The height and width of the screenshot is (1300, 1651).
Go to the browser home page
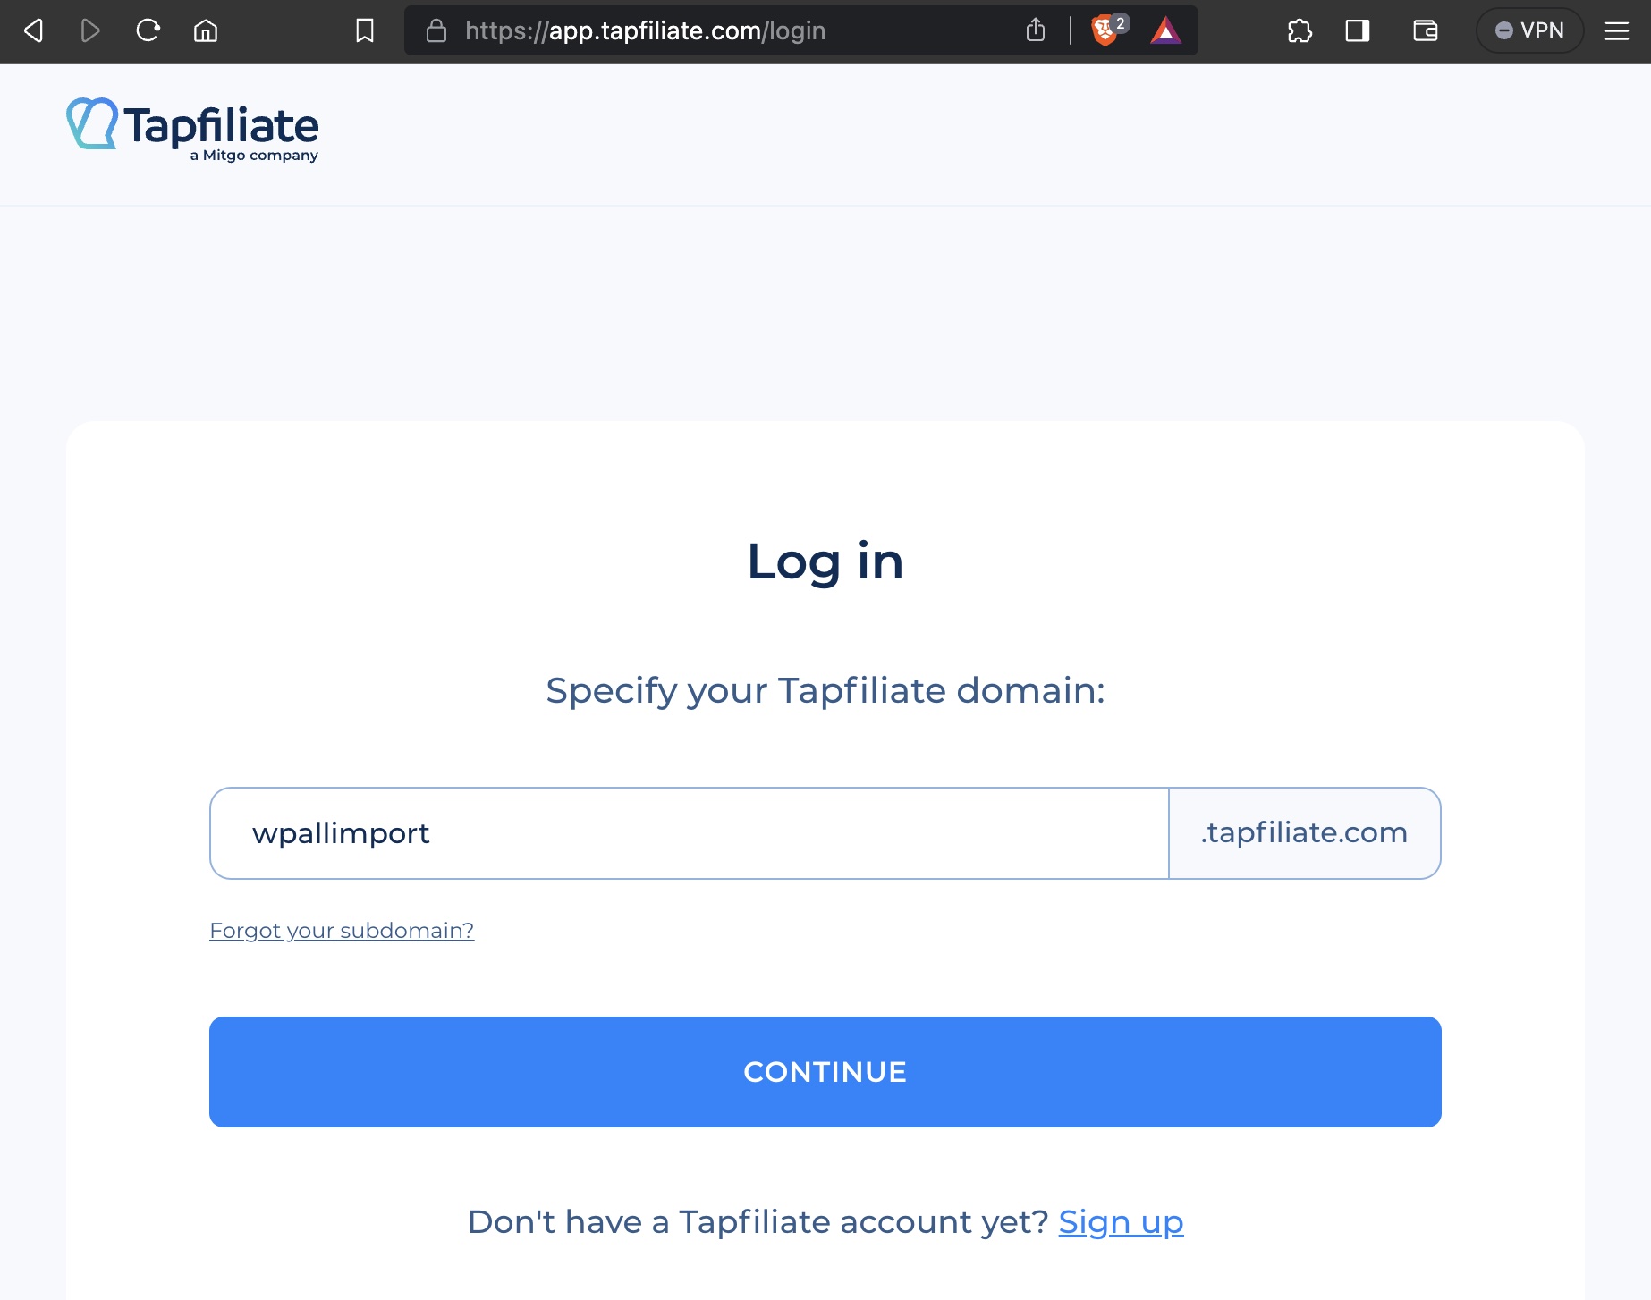click(206, 31)
